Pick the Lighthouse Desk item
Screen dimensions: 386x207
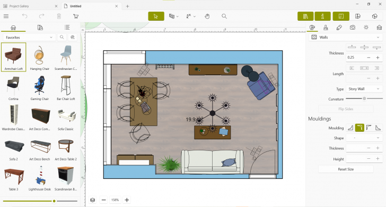[x=39, y=178]
